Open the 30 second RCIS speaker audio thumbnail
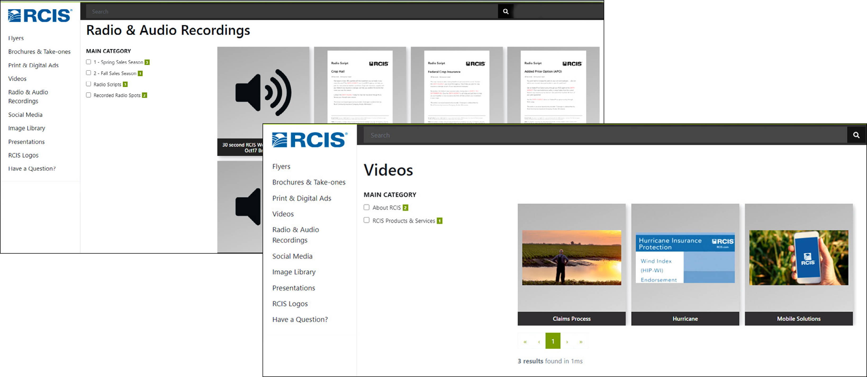The width and height of the screenshot is (867, 377). tap(263, 92)
